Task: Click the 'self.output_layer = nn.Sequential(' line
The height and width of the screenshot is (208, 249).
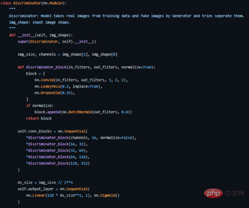Action: [x=54, y=189]
